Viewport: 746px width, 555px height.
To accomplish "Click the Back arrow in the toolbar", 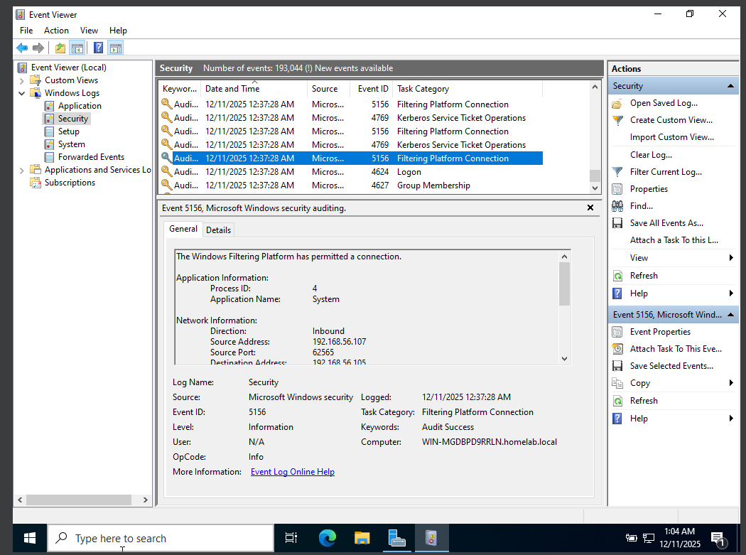I will click(x=22, y=48).
